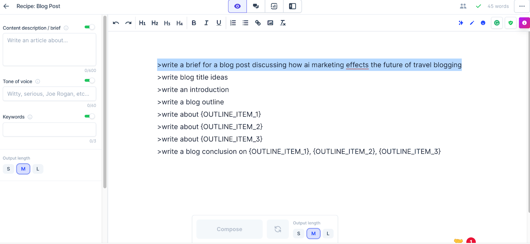This screenshot has height=244, width=530.
Task: Click the 'Recipe: Blog Post' title
Action: pyautogui.click(x=38, y=6)
